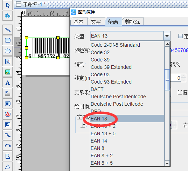The height and width of the screenshot is (171, 188).
Task: Select the text A tool
Action: tap(8, 83)
